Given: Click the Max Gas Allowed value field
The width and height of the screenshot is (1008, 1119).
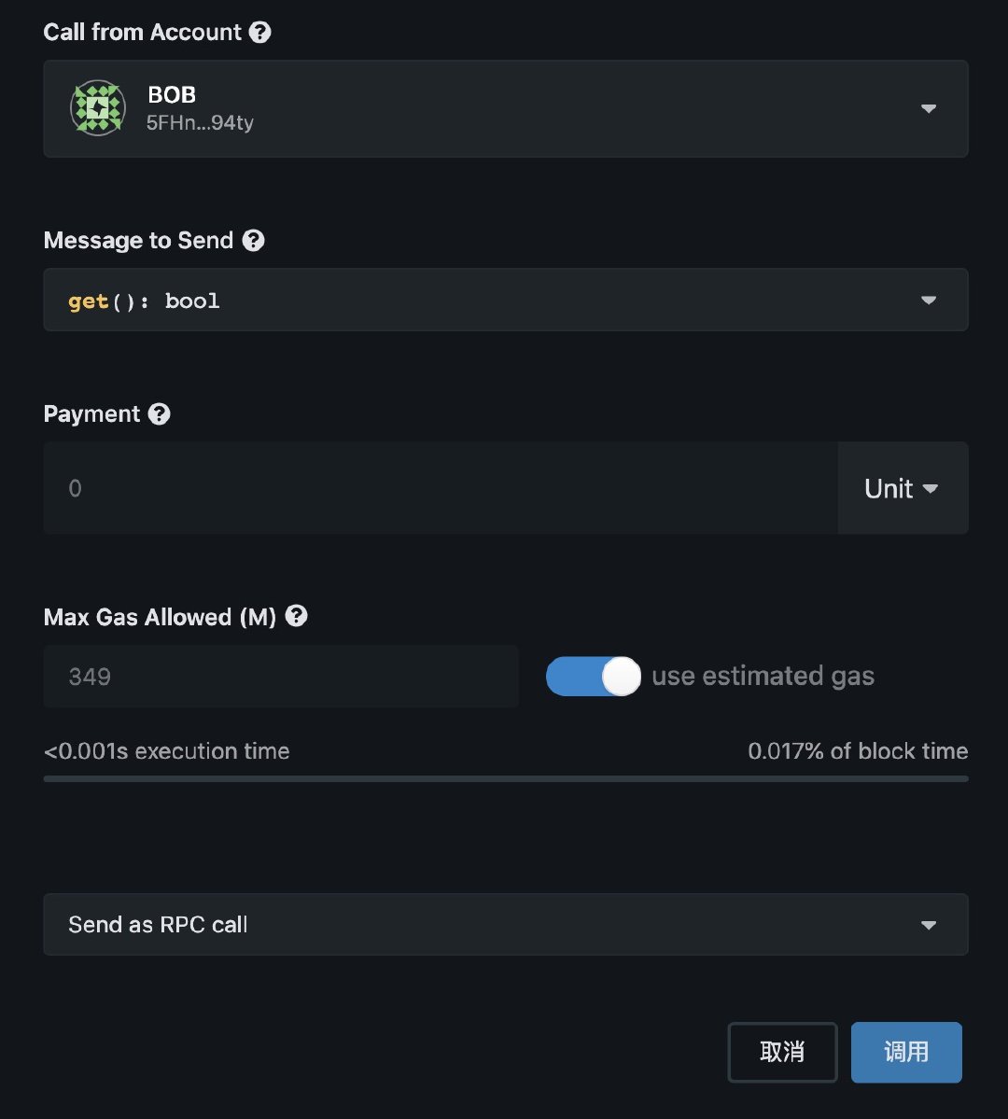Looking at the screenshot, I should point(280,677).
